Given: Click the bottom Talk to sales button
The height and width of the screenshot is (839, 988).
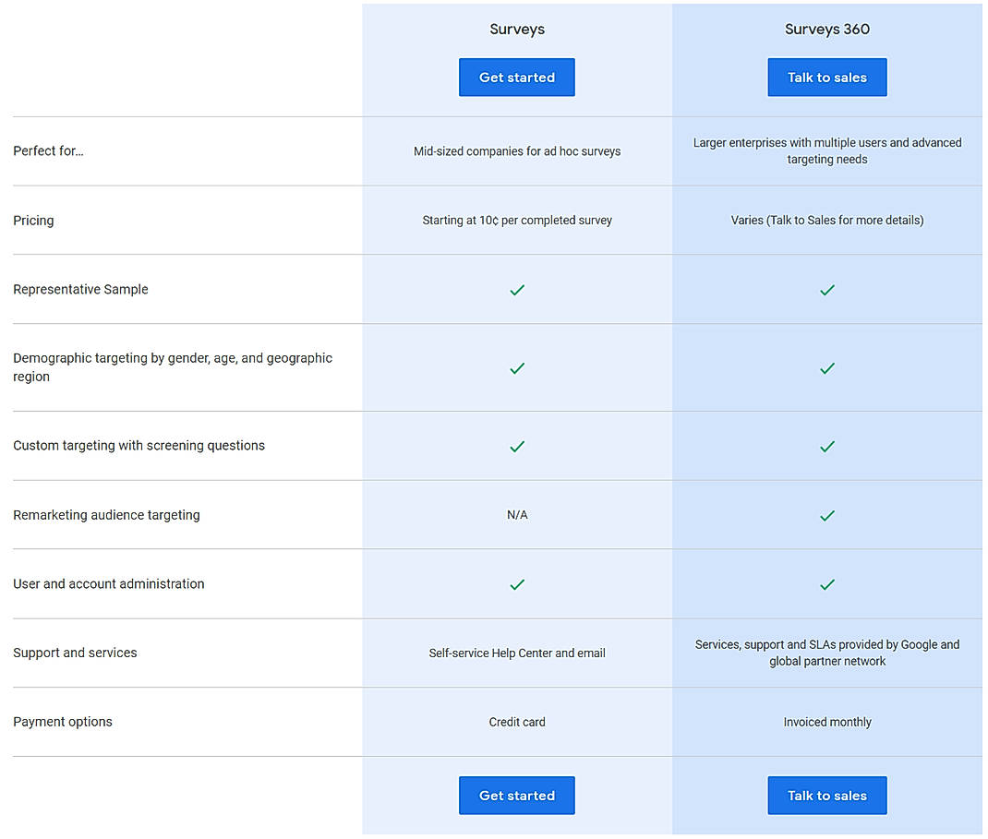Looking at the screenshot, I should pos(826,796).
